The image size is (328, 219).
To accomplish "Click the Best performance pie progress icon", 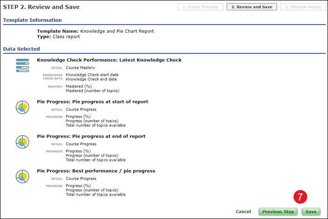I will tap(22, 177).
